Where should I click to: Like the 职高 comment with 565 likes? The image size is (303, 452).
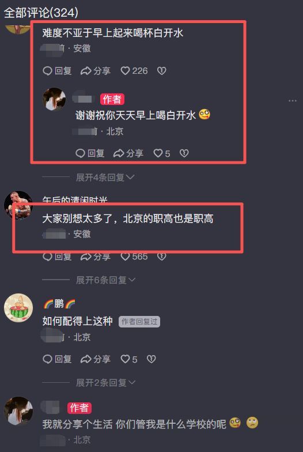pos(134,256)
